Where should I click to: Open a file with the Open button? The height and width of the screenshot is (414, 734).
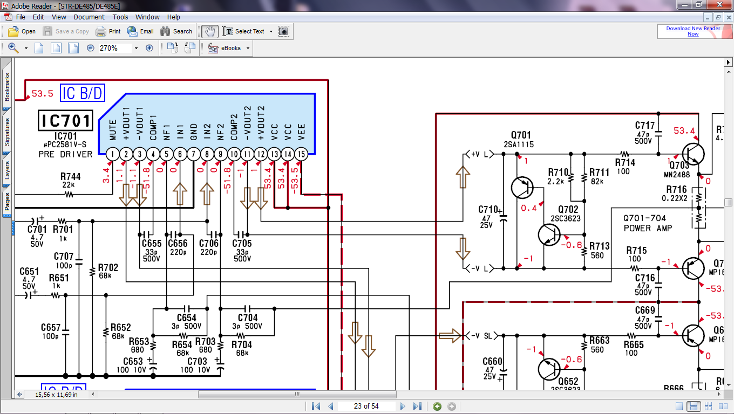22,31
